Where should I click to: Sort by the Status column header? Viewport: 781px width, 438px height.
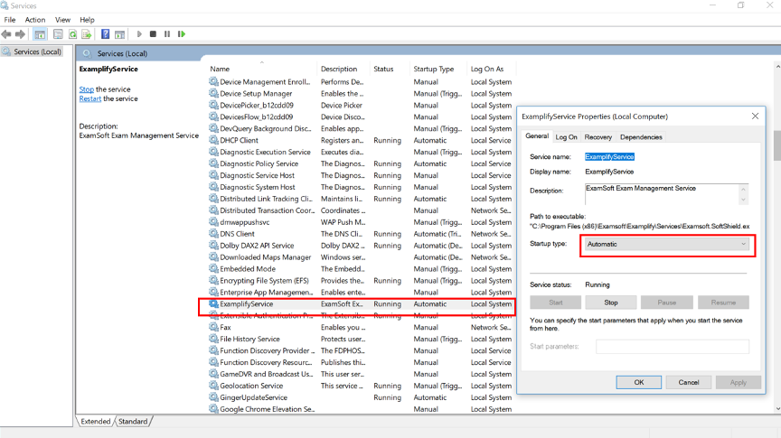390,69
